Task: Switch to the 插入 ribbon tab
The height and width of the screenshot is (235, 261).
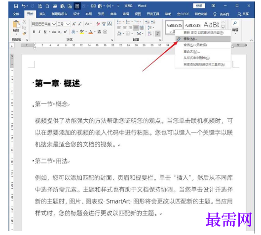Action: coord(42,14)
